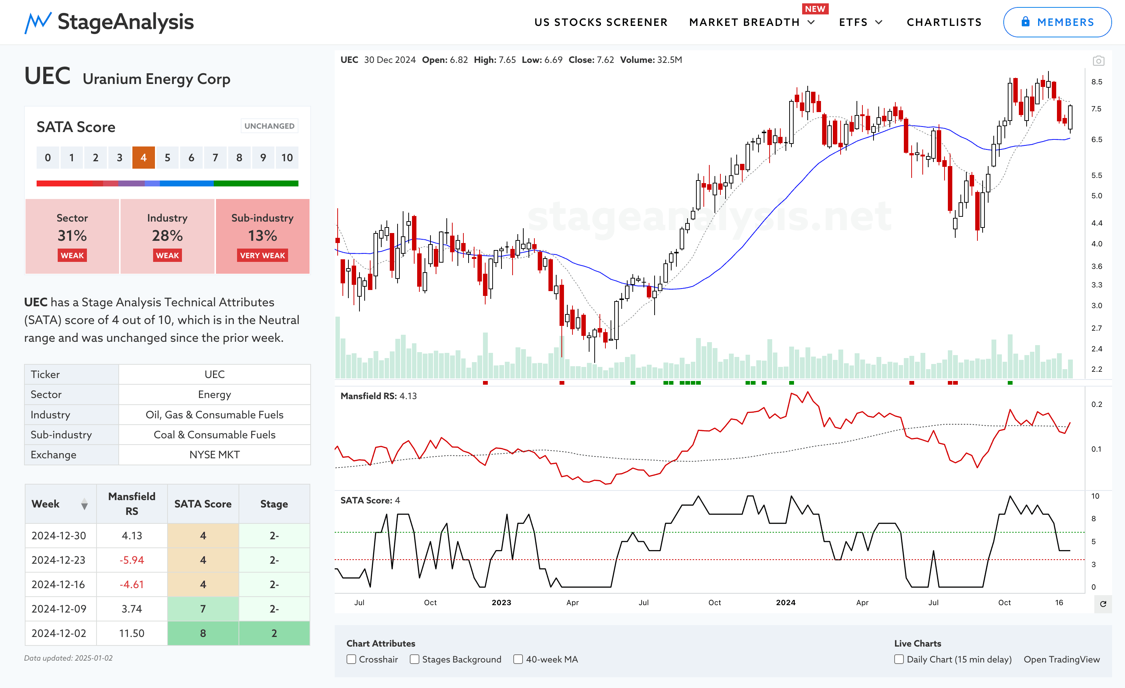Expand the Market Breadth dropdown chevron
This screenshot has height=688, width=1125.
(811, 22)
